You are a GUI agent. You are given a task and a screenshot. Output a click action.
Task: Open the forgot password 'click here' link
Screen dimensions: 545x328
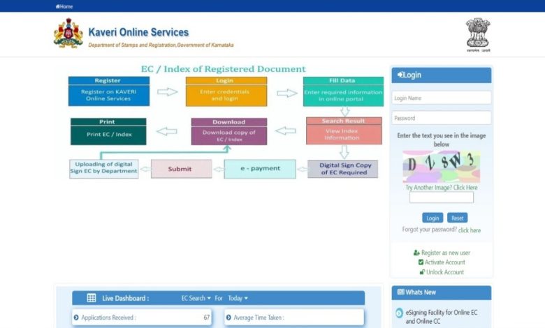pos(469,230)
